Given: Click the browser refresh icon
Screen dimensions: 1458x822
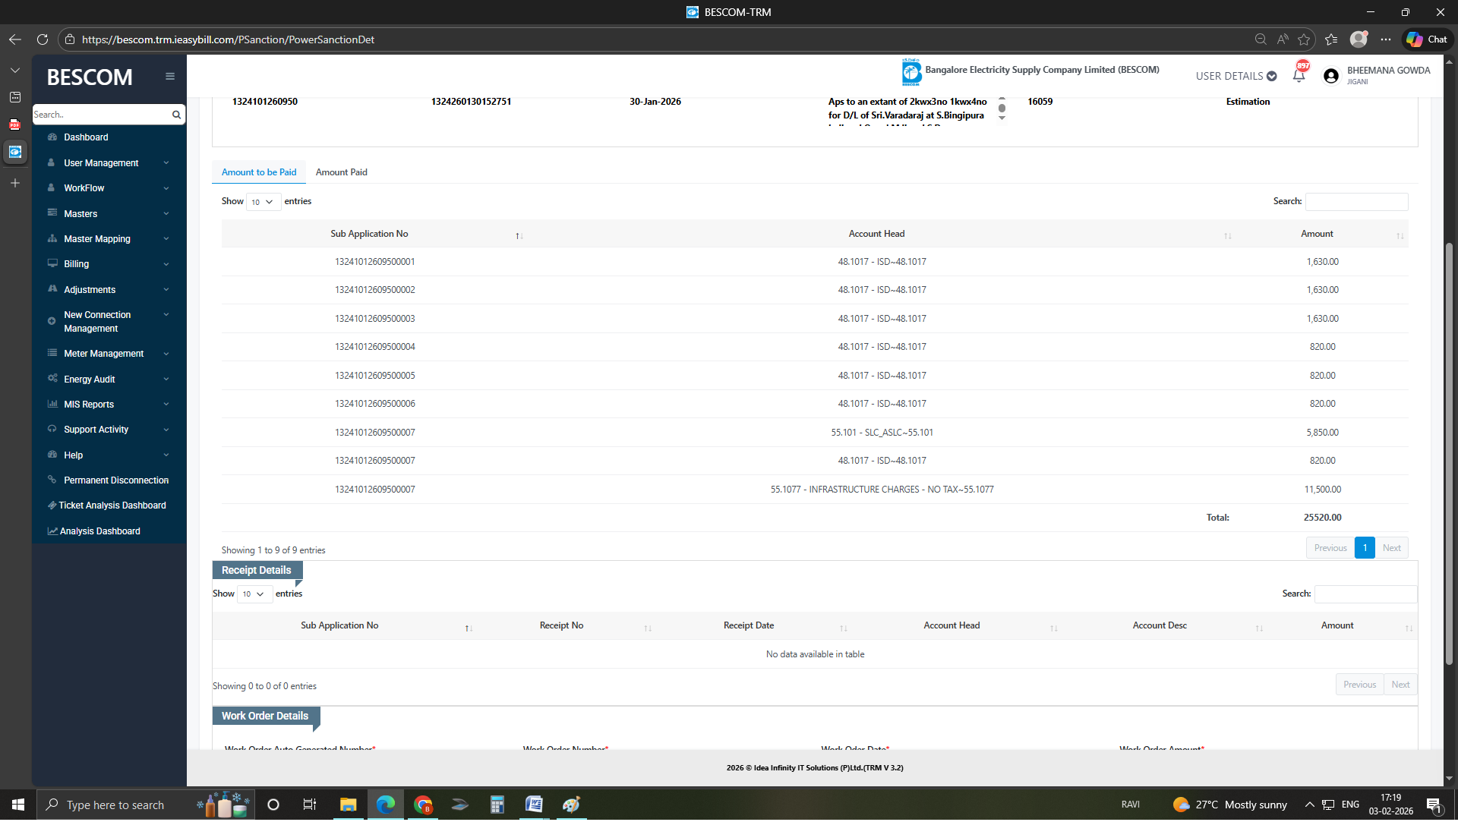Looking at the screenshot, I should pyautogui.click(x=43, y=39).
